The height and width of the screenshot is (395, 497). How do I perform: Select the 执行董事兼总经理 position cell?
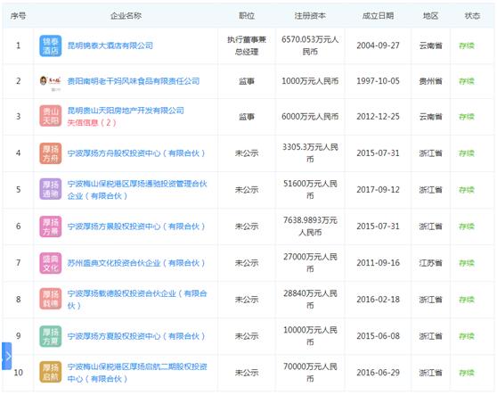(x=247, y=45)
